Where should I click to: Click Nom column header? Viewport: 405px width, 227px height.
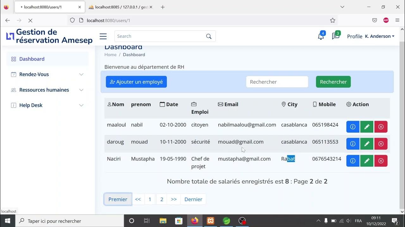pos(116,104)
